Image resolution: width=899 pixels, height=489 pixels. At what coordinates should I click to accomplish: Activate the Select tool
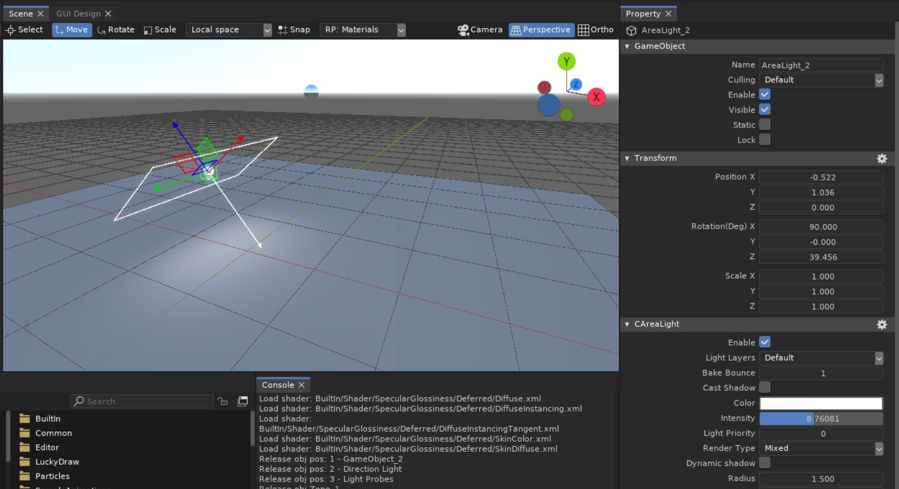click(x=24, y=30)
